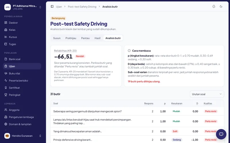Open the kecepatan aman question row
Image resolution: width=230 pixels, height=143 pixels.
click(x=137, y=131)
